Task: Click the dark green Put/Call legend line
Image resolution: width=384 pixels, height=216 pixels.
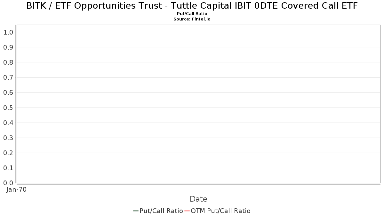Action: coord(136,211)
